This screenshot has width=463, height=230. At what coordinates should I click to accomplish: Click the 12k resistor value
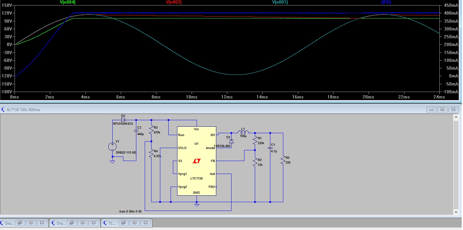(x=260, y=165)
